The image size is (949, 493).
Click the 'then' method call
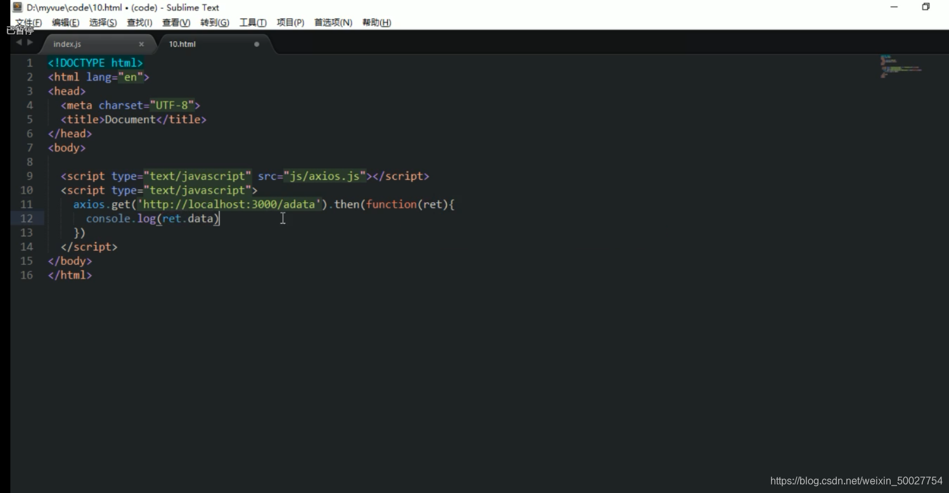pyautogui.click(x=347, y=205)
